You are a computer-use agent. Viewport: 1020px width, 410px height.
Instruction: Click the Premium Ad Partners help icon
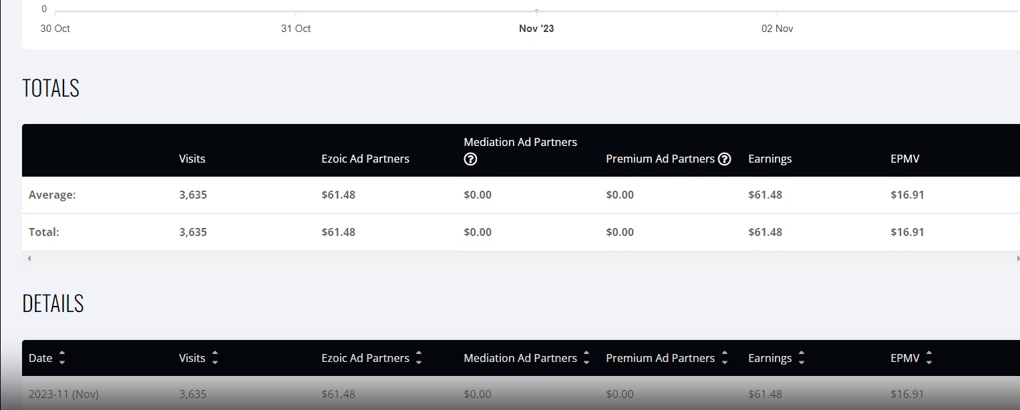coord(724,159)
